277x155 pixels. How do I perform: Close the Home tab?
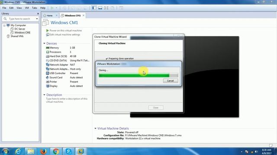point(57,15)
